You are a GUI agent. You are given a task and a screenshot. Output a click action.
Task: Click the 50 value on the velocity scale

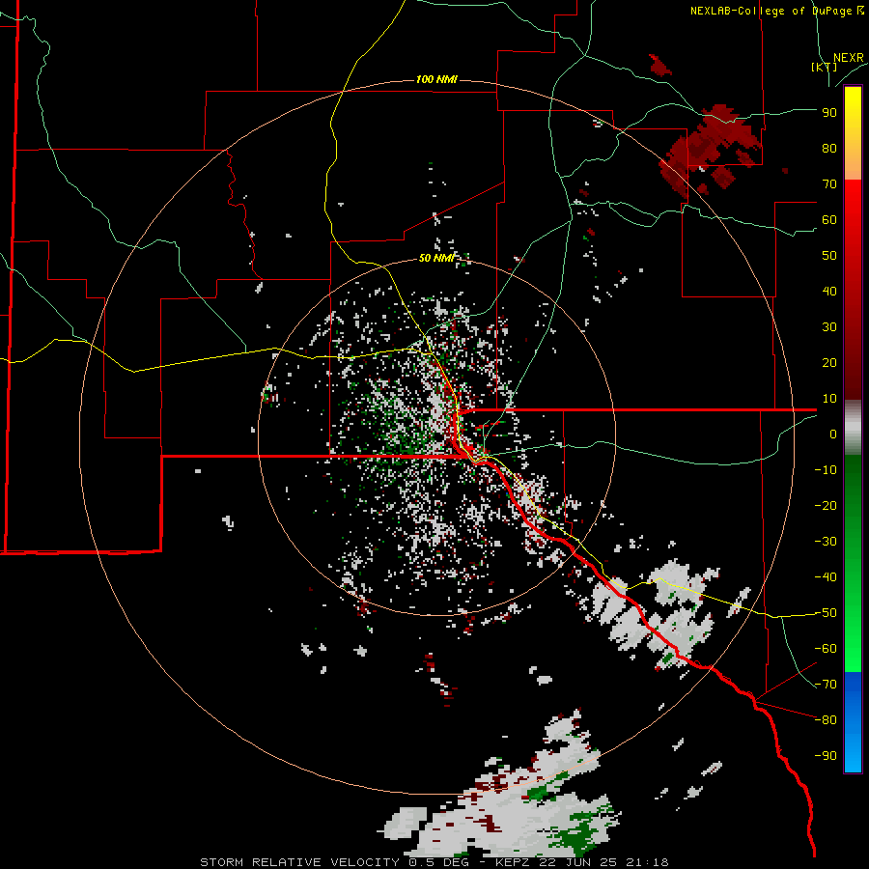[x=829, y=256]
